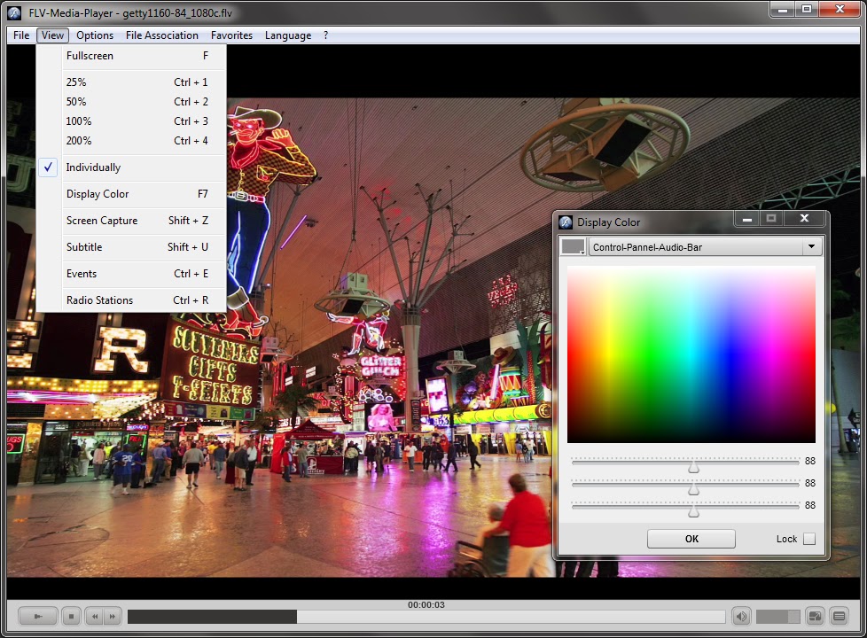The height and width of the screenshot is (638, 867).
Task: Click the video seek progress bar
Action: pyautogui.click(x=426, y=617)
